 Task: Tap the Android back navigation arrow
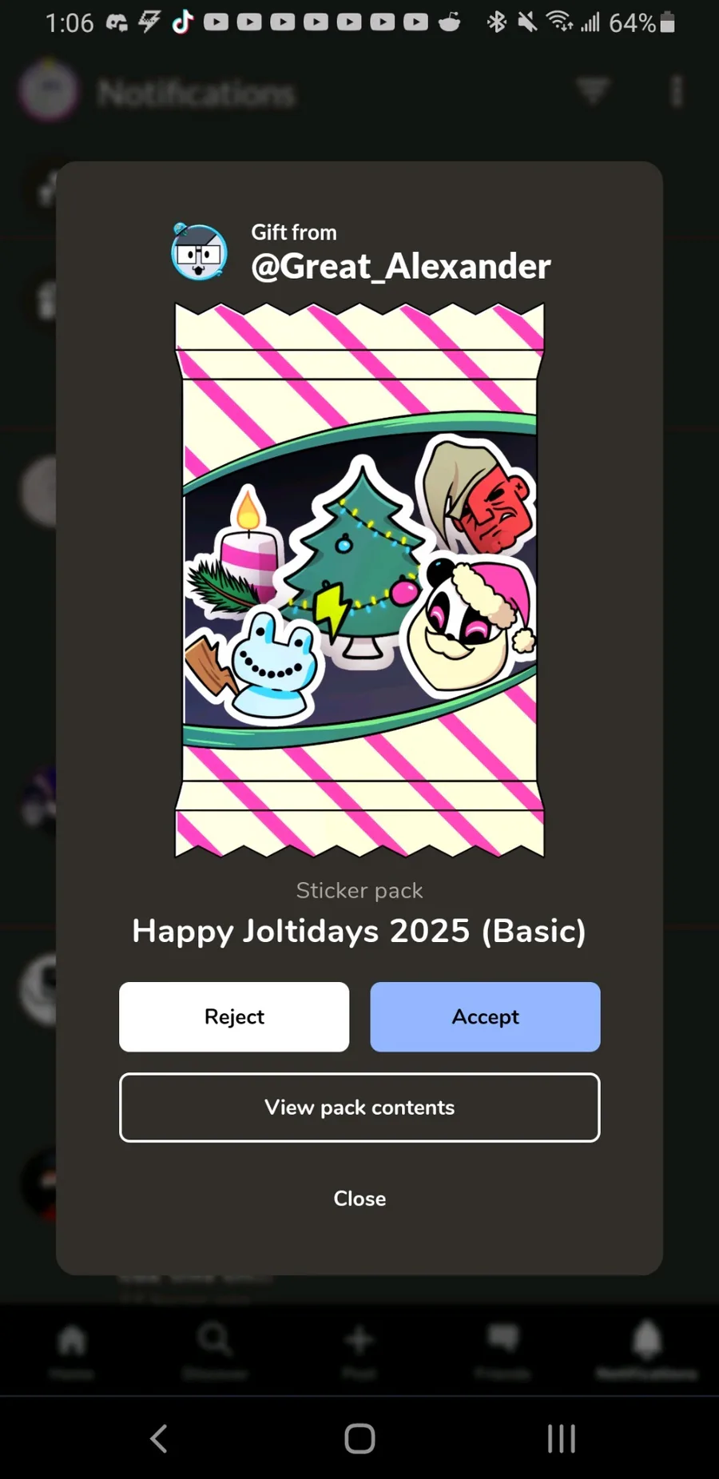[x=159, y=1438]
